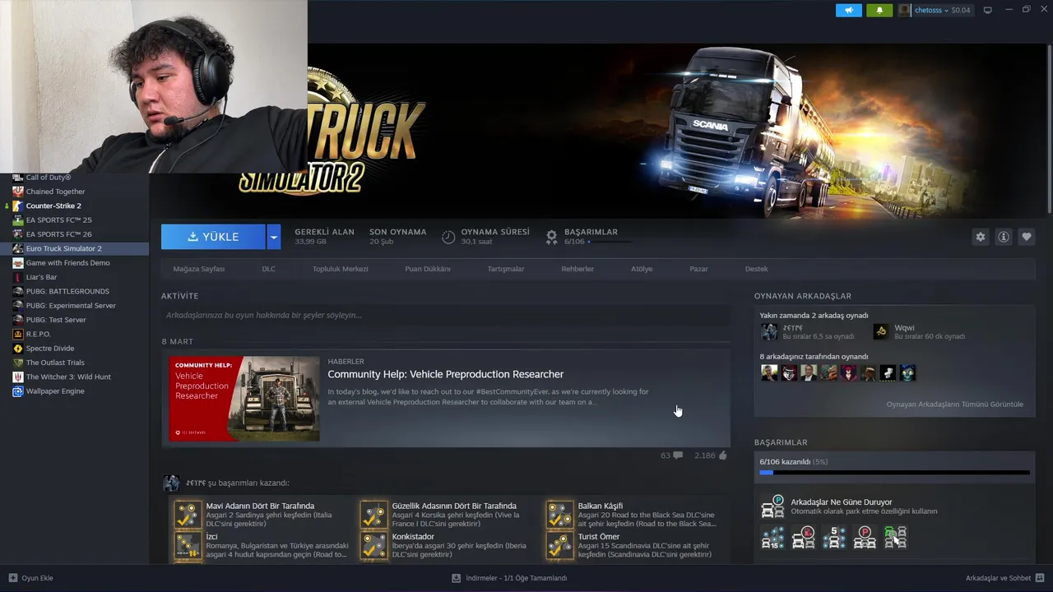
Task: Open Balkan Kâşifi achievement icon
Action: pyautogui.click(x=560, y=515)
